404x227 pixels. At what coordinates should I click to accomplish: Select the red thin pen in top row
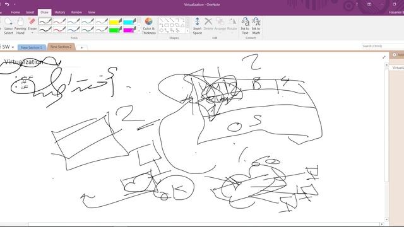point(59,21)
